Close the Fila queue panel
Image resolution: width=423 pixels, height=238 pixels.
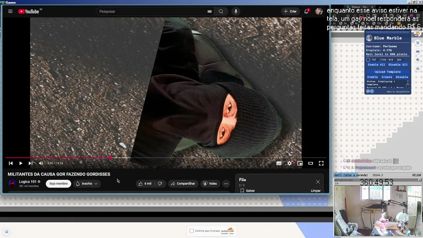(x=318, y=182)
